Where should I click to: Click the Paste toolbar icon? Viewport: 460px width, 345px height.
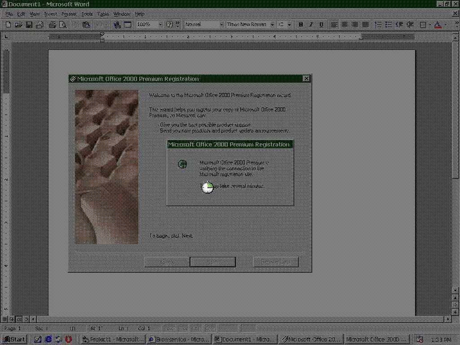tap(86, 25)
